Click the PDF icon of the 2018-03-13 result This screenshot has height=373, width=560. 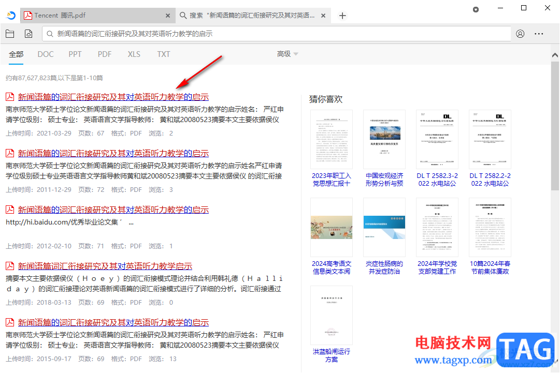click(10, 266)
